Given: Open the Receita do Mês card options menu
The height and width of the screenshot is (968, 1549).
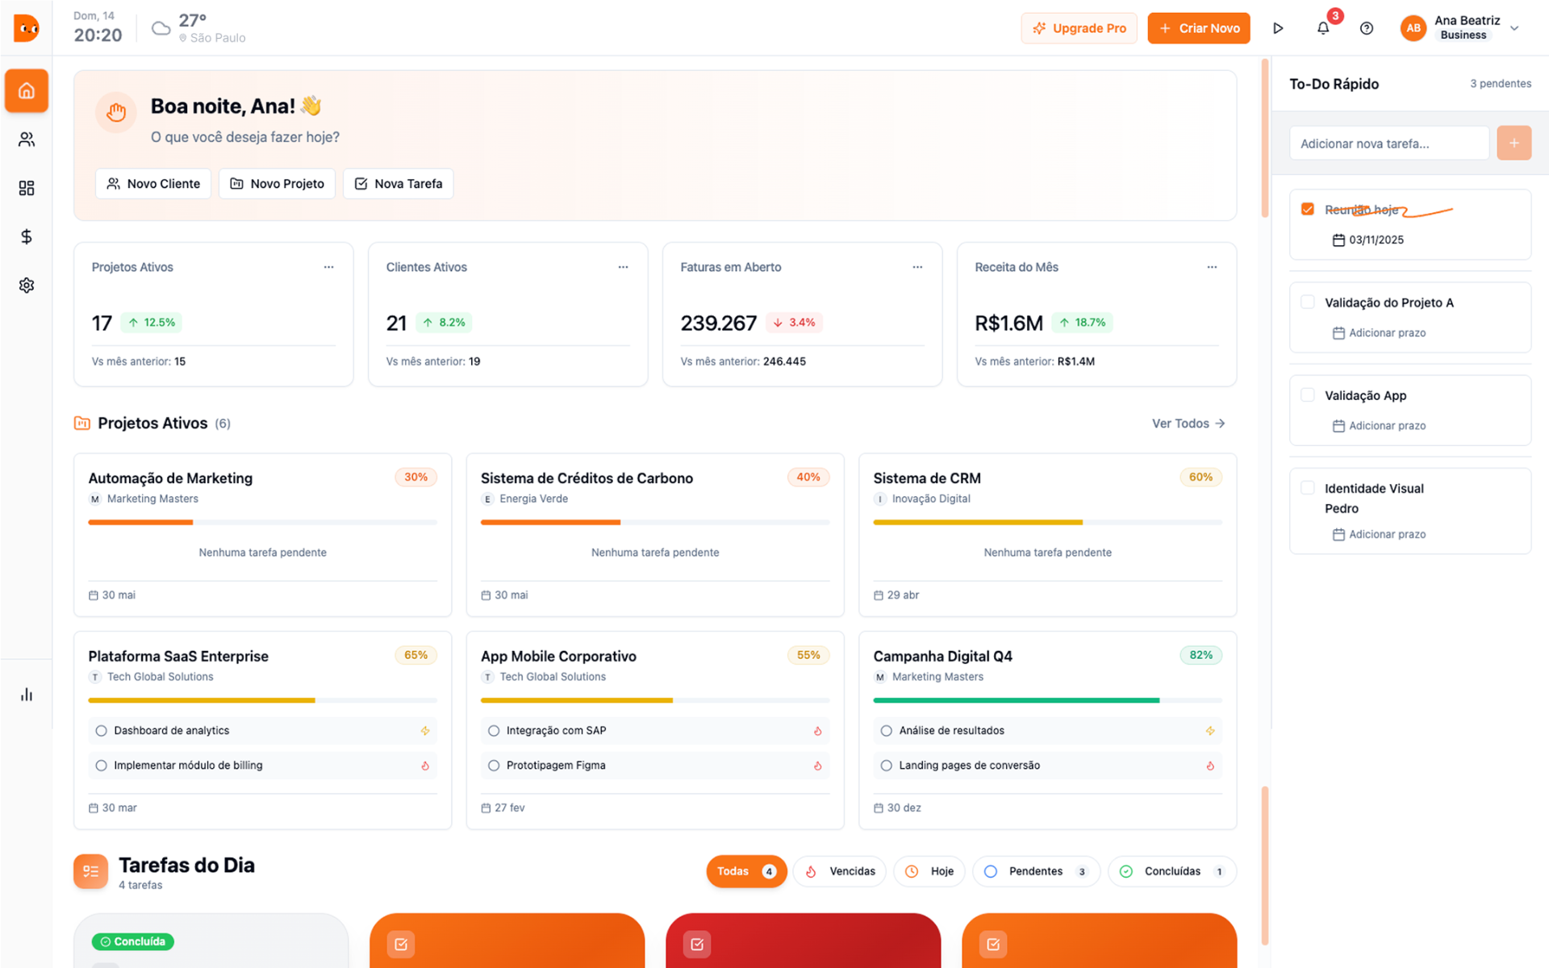Looking at the screenshot, I should [1212, 267].
